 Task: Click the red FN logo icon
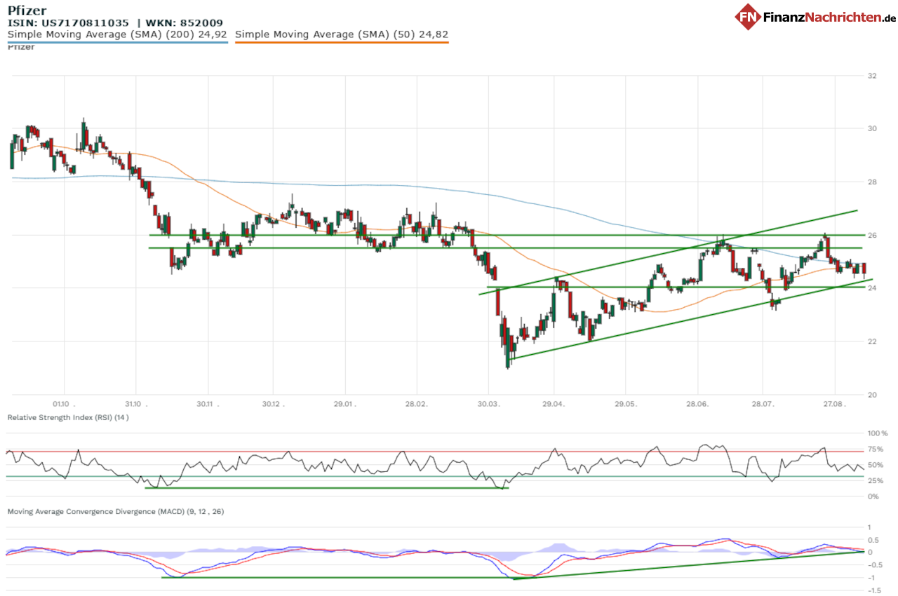click(x=749, y=16)
